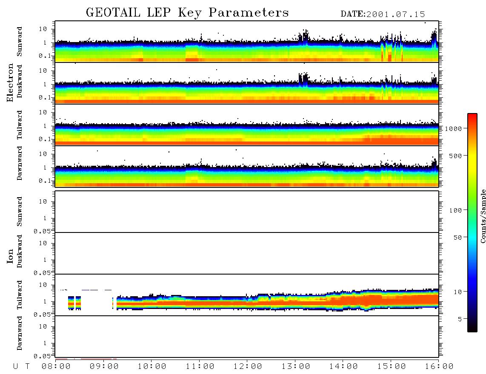The width and height of the screenshot is (486, 374).
Task: Click the 12:00 time tick label
Action: (x=248, y=367)
